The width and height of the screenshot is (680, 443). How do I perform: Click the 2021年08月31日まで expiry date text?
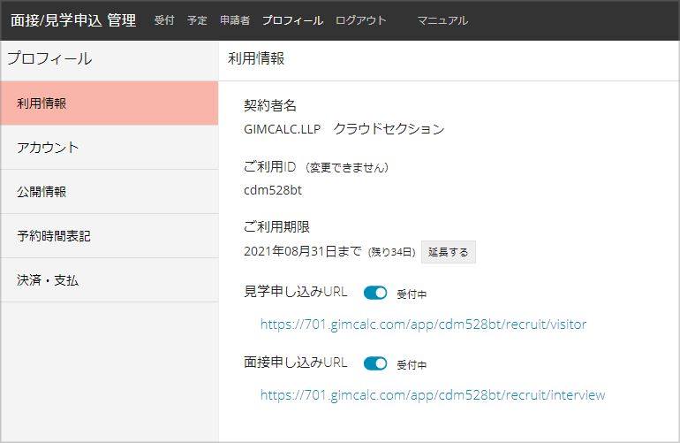point(302,252)
